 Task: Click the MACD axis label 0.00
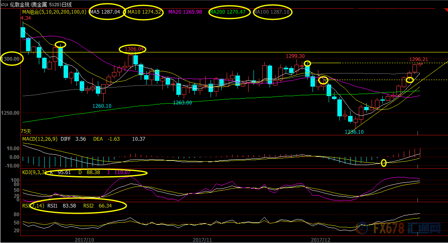[x=14, y=157]
